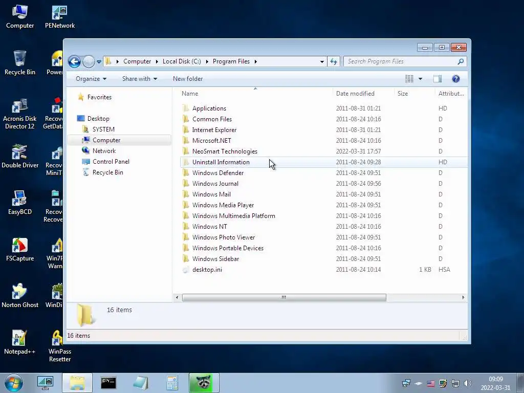Open the raccoon taskbar application
Screen dimensions: 524x393
coord(204,383)
